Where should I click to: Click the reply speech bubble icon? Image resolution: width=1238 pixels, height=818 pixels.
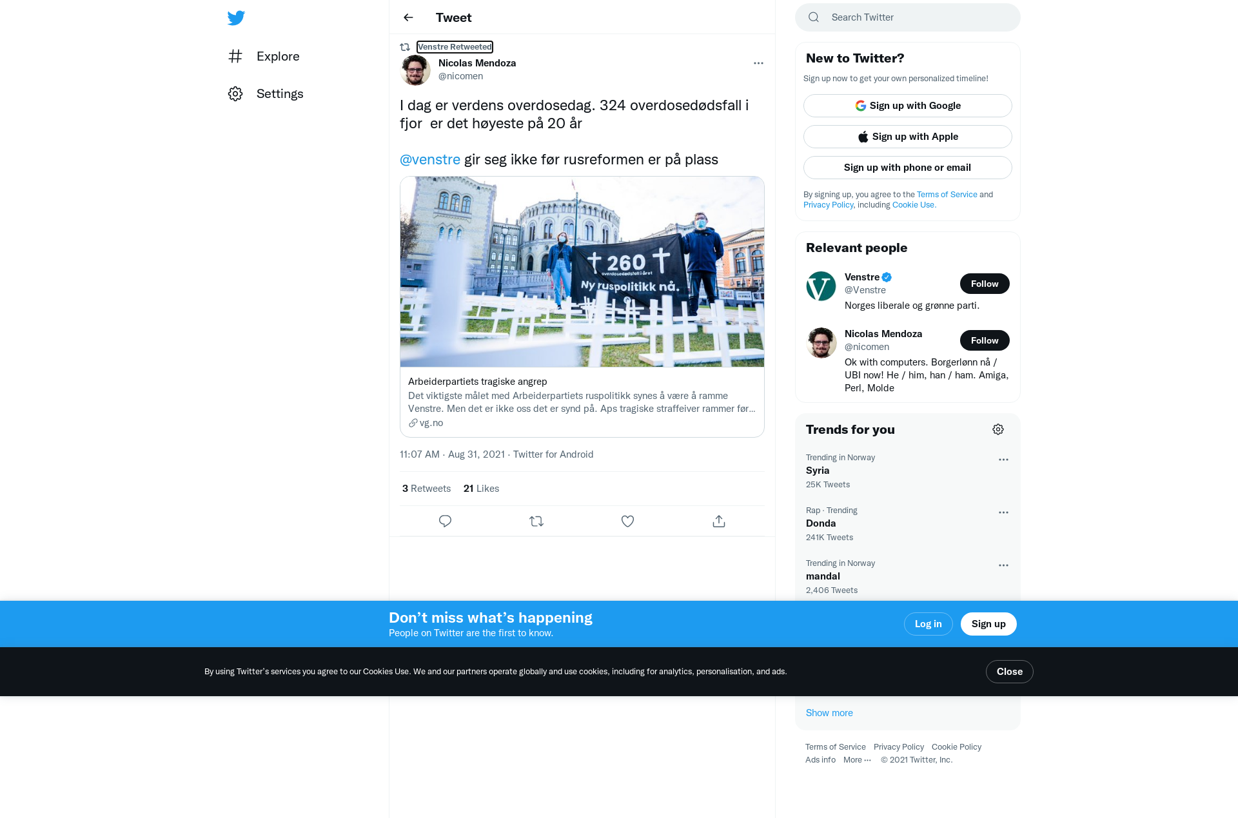[445, 521]
